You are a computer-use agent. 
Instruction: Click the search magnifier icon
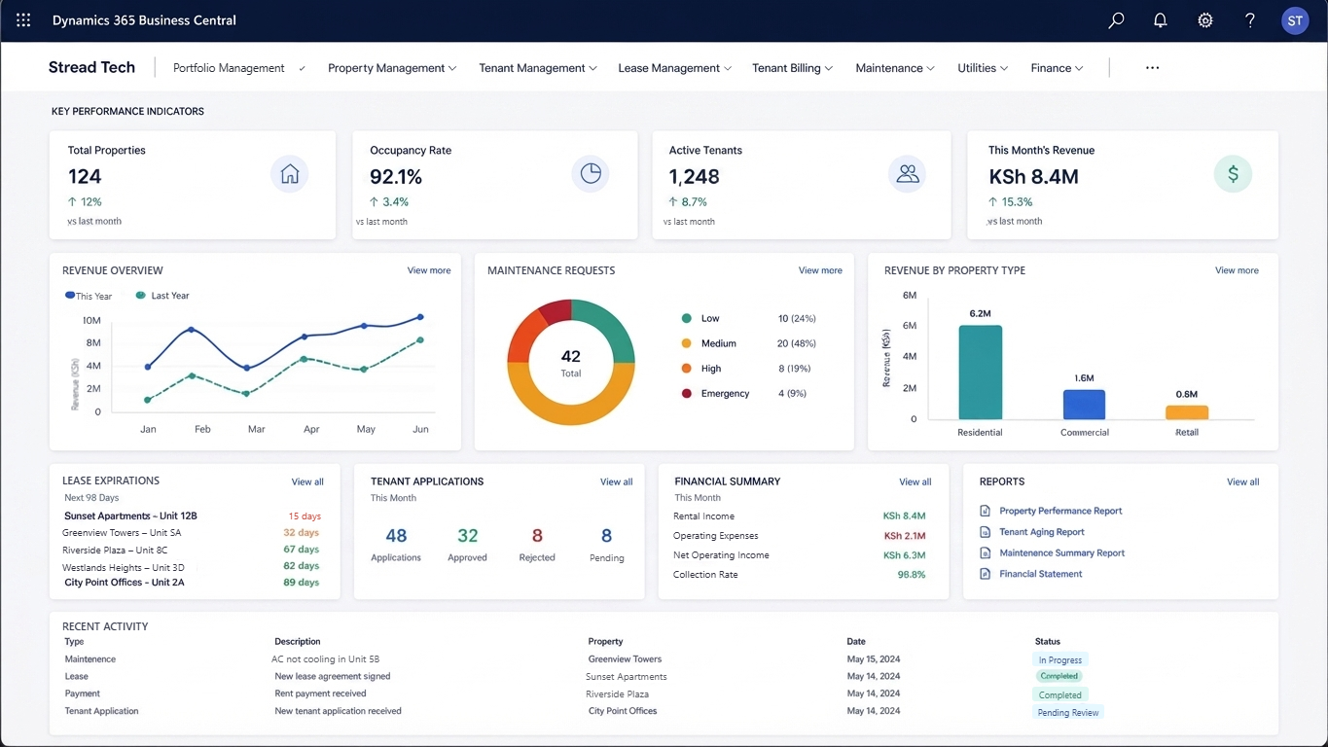click(1116, 20)
